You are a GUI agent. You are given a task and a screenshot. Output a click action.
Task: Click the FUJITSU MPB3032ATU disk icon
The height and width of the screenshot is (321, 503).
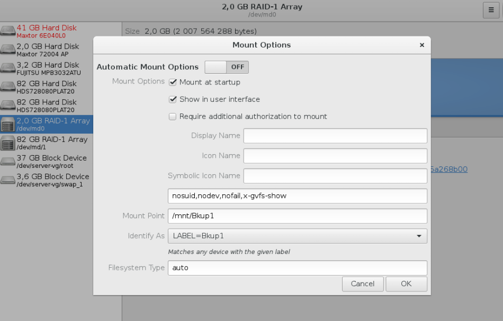tap(8, 68)
